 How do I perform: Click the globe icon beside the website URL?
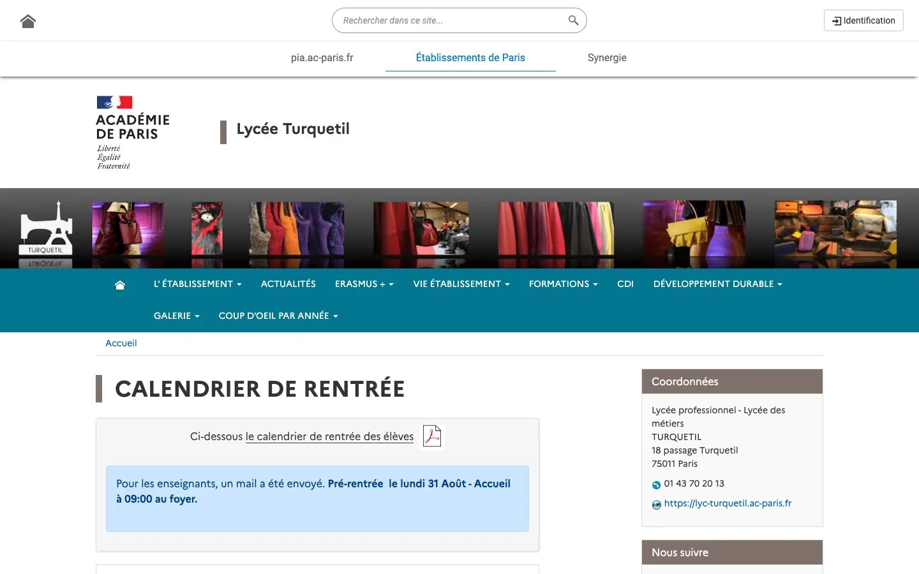pos(656,504)
